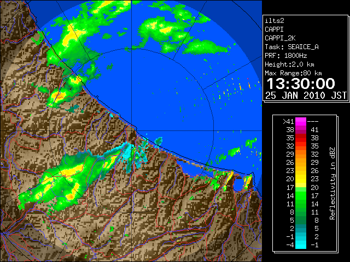Select the 'CAPPI_2K' product text
Image resolution: width=350 pixels, height=262 pixels.
pyautogui.click(x=280, y=38)
